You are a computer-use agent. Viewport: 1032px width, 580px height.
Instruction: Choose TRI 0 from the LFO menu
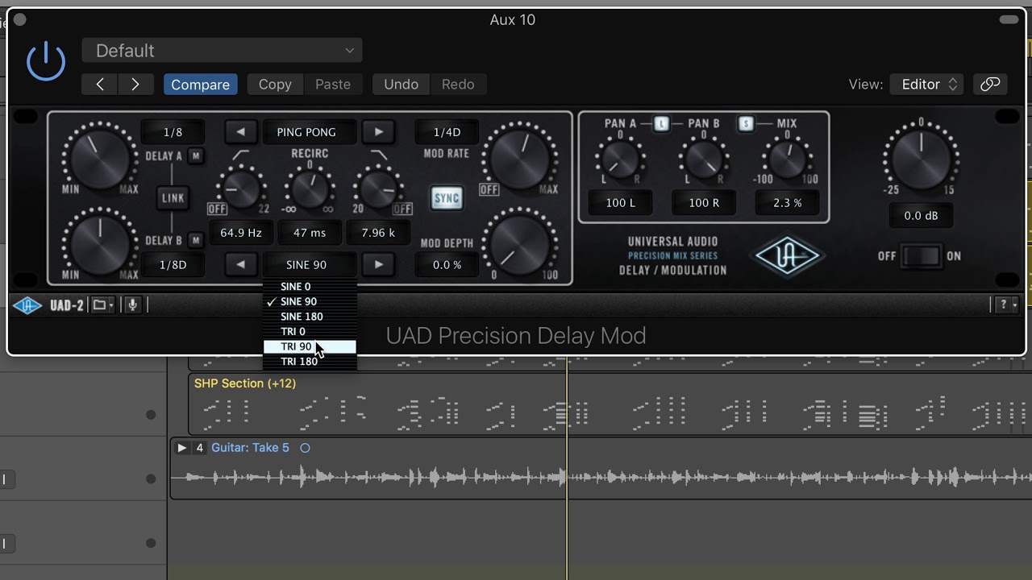pyautogui.click(x=310, y=332)
